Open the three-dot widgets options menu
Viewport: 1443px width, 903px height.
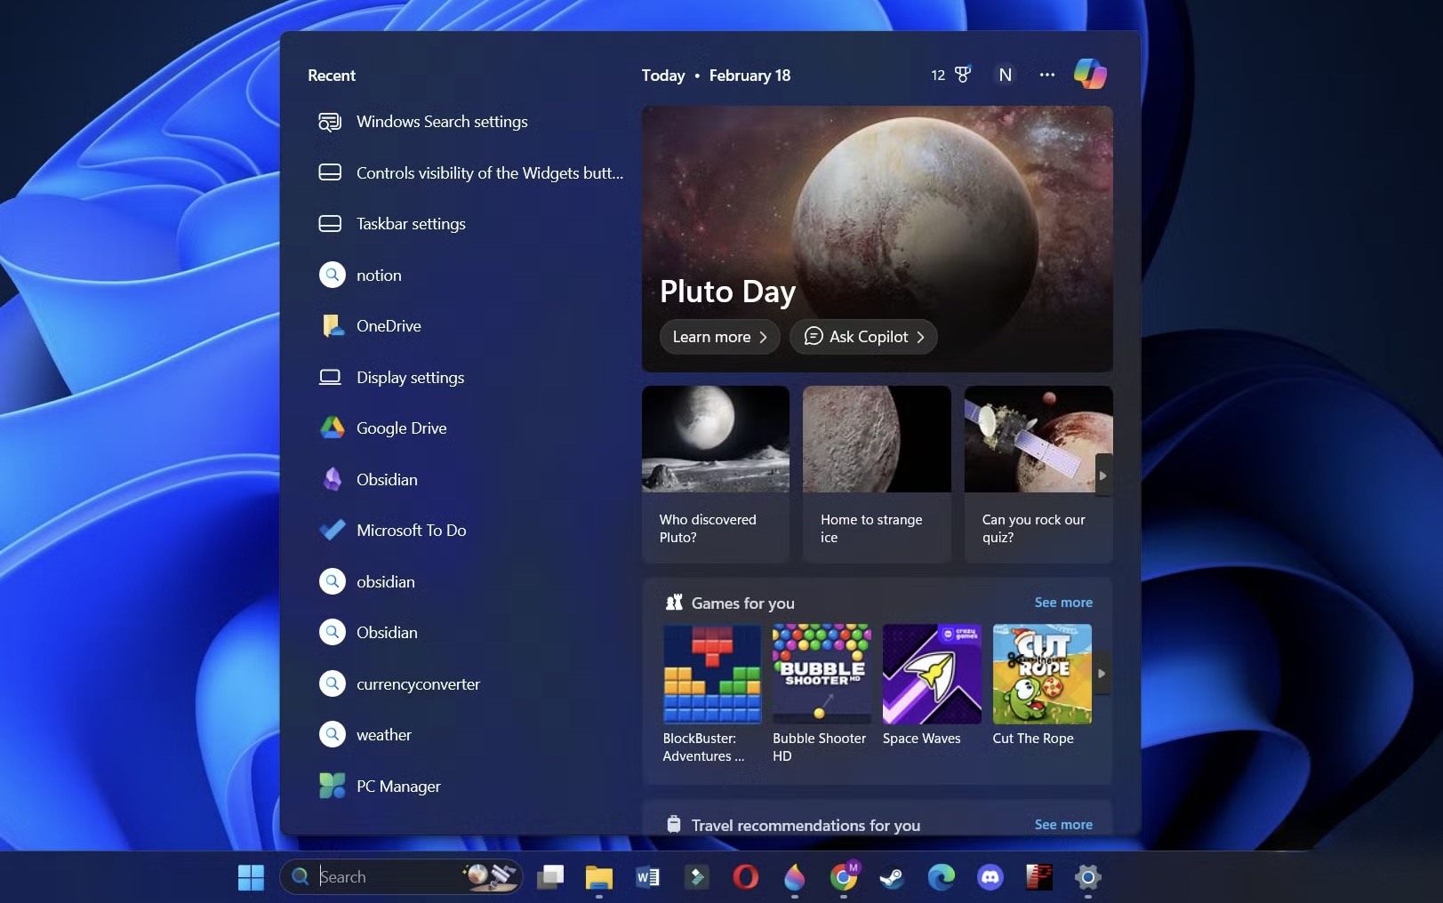(x=1046, y=75)
